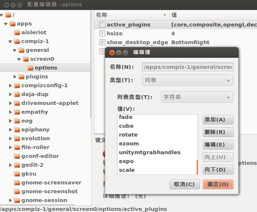Click the options folder icon

coord(30,68)
